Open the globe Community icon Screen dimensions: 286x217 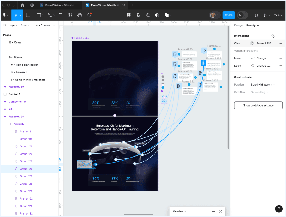(x=32, y=5)
